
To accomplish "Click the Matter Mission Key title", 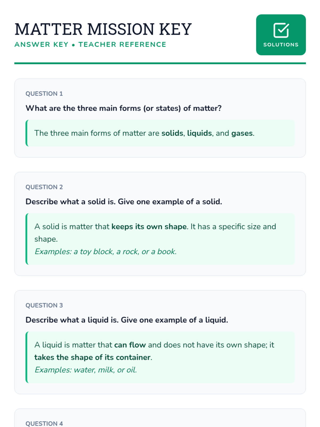I will pyautogui.click(x=103, y=29).
